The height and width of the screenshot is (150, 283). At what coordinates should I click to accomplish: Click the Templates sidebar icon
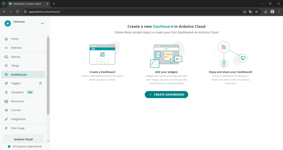(6, 92)
